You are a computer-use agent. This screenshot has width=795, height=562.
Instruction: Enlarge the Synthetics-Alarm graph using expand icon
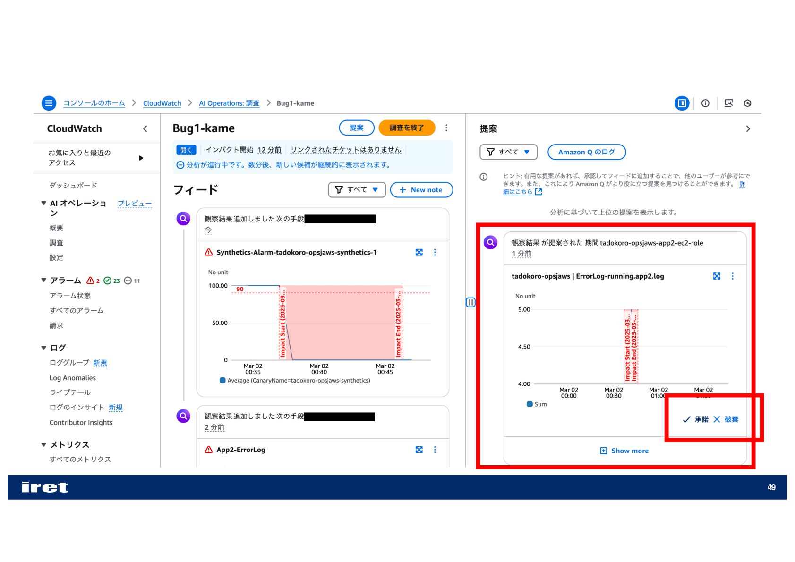pos(419,252)
